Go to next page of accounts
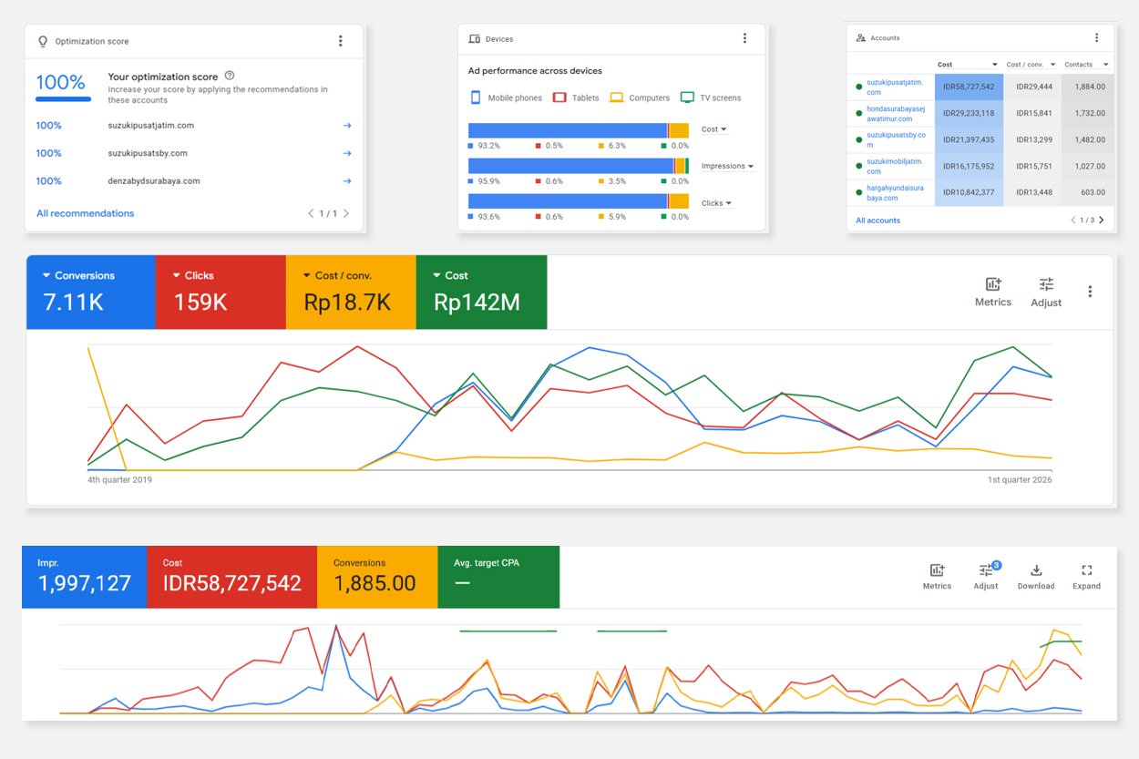 click(1101, 221)
